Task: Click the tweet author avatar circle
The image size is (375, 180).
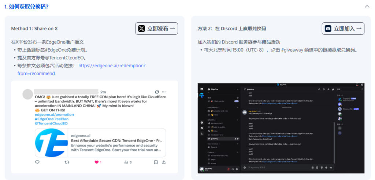Action: click(x=27, y=94)
